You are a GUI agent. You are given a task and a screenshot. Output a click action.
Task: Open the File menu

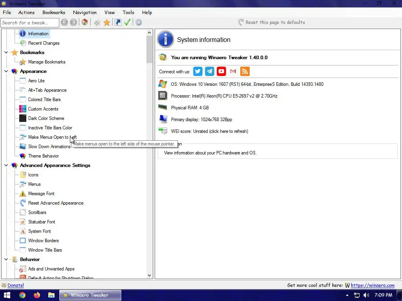click(x=7, y=12)
